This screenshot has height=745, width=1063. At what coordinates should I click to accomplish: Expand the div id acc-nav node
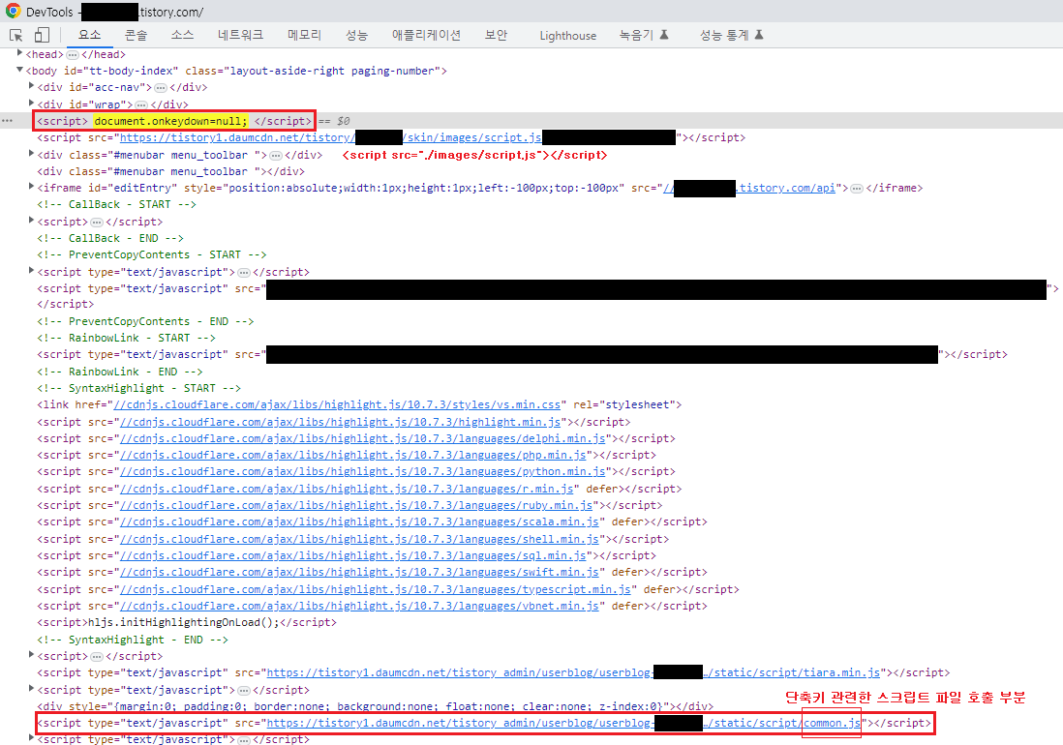(x=31, y=87)
